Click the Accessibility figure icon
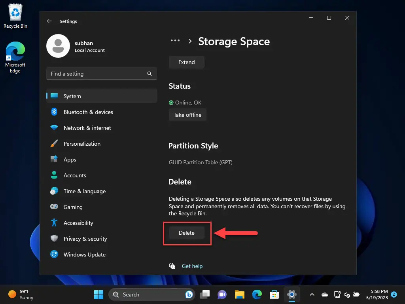 pos(54,222)
